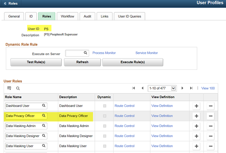Click the Data Masking User role name field
The image size is (226, 153).
[24, 146]
